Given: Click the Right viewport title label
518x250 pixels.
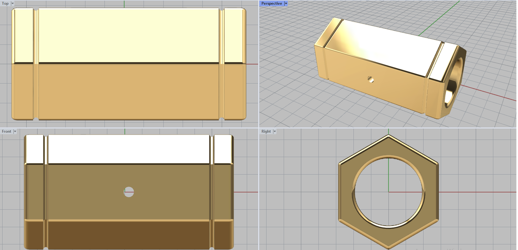Looking at the screenshot, I should click(266, 131).
